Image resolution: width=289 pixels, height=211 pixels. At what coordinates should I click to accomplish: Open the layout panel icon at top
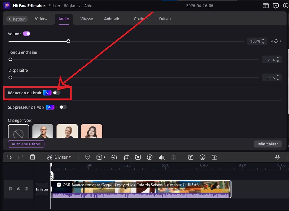click(266, 6)
